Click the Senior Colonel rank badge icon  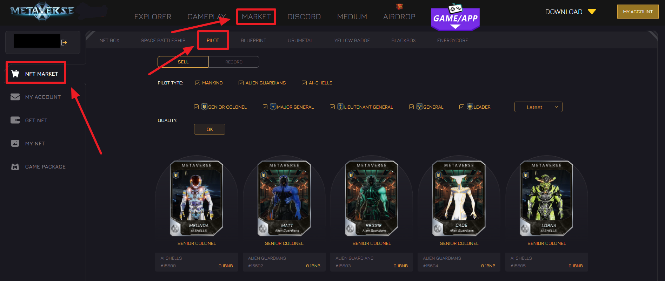pyautogui.click(x=204, y=107)
